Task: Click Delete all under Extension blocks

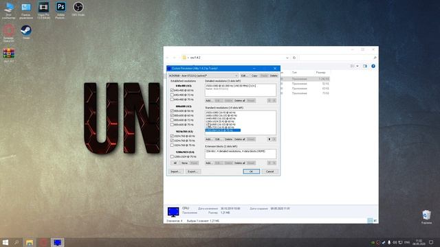Action: point(240,163)
